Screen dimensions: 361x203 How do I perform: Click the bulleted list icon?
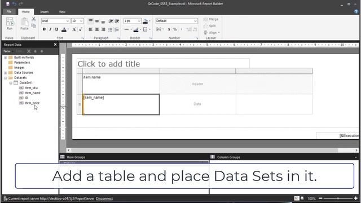point(111,29)
